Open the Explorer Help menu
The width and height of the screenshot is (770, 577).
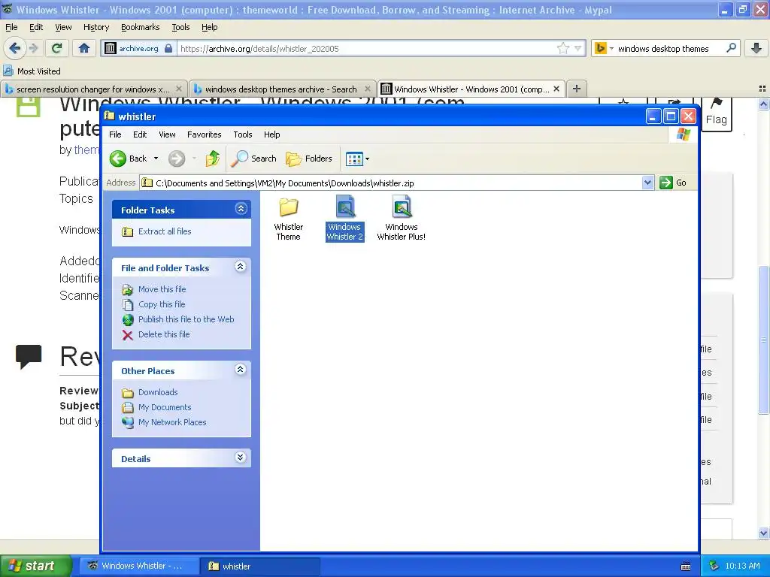pos(271,134)
